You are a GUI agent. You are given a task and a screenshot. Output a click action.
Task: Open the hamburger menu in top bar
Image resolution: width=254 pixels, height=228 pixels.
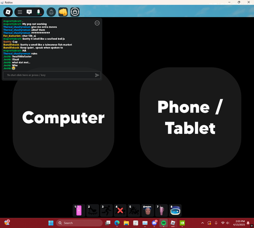pos(20,12)
